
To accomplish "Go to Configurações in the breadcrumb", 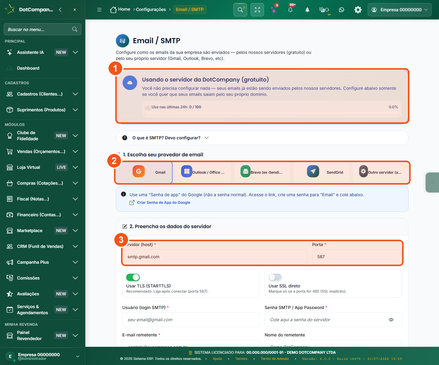I will tap(151, 9).
